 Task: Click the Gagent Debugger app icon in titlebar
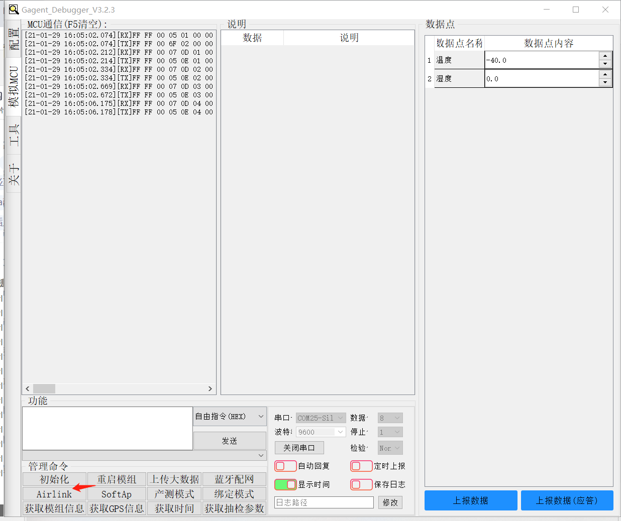pyautogui.click(x=14, y=9)
